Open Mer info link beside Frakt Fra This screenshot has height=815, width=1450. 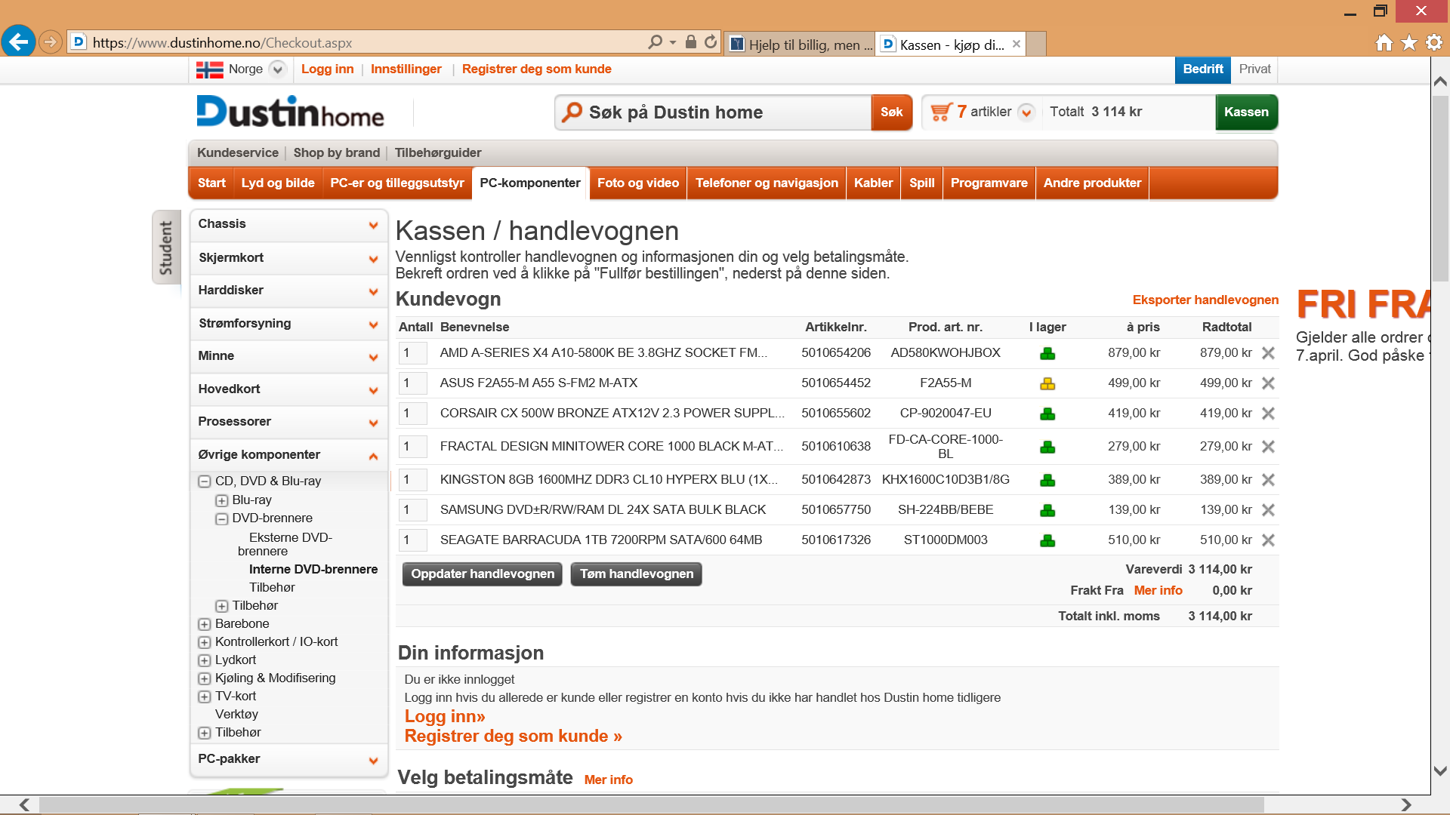tap(1158, 591)
